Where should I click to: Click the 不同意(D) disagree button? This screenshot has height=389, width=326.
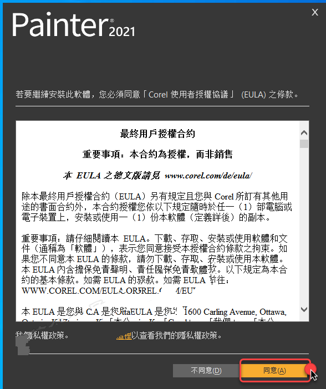(206, 370)
